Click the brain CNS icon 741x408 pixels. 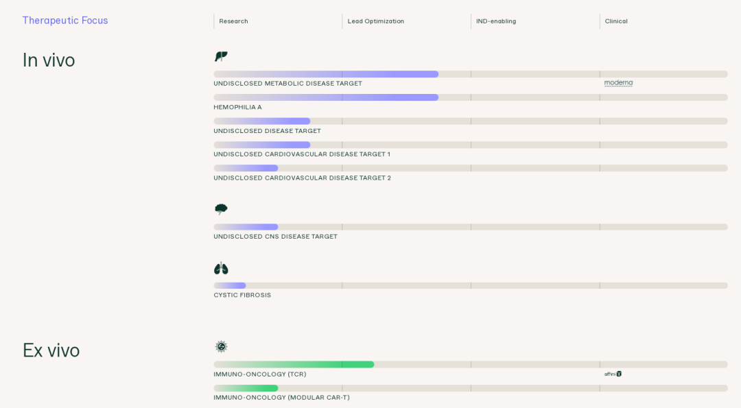coord(221,209)
